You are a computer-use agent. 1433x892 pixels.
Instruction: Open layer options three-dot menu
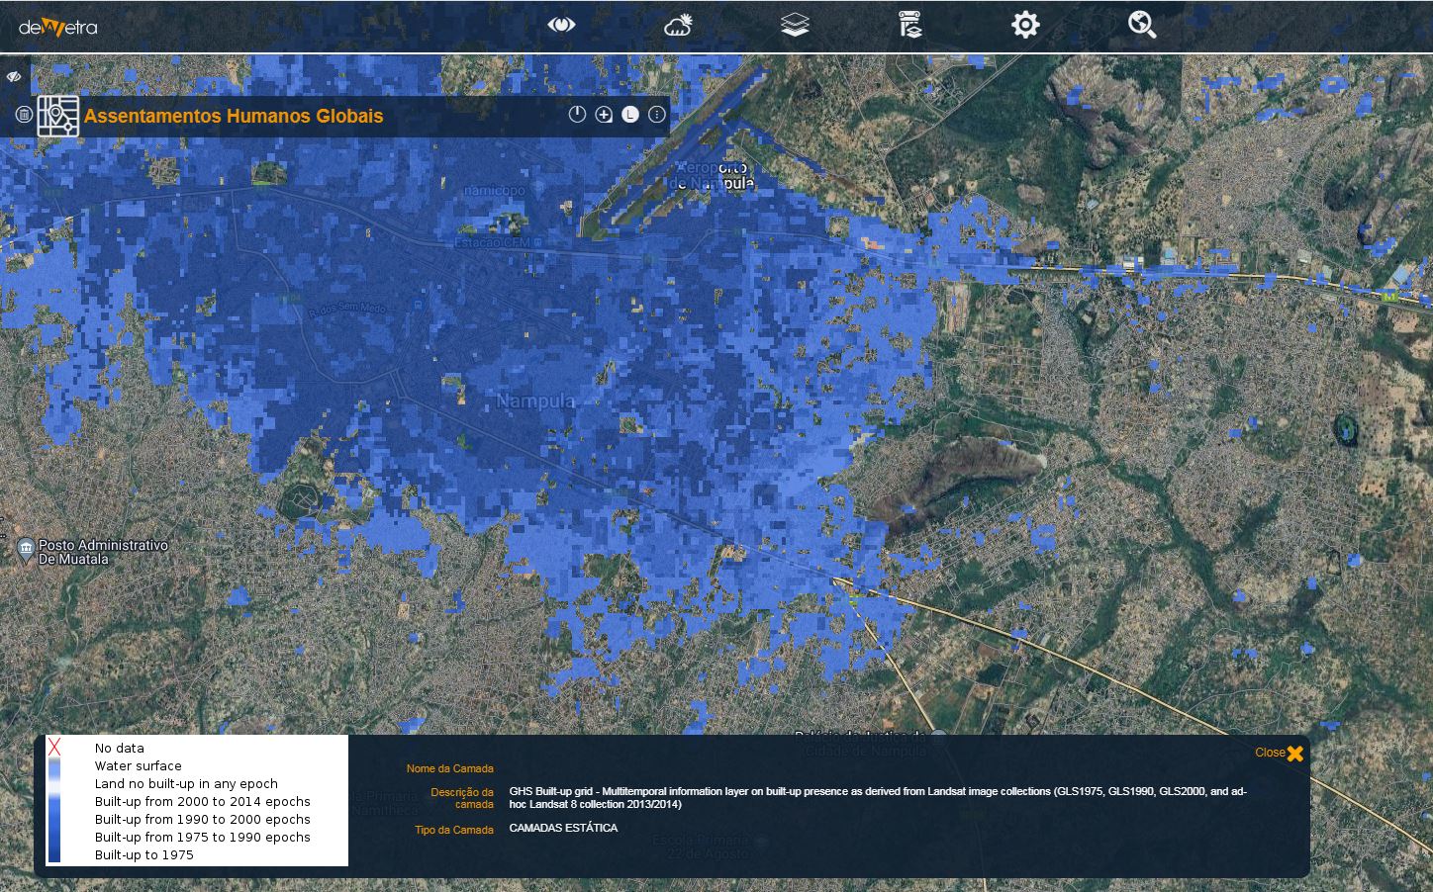[x=656, y=115]
